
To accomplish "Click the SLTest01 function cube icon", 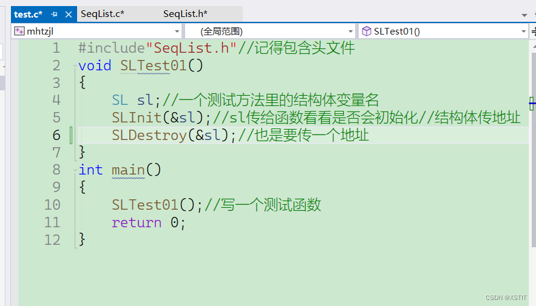I will 367,31.
